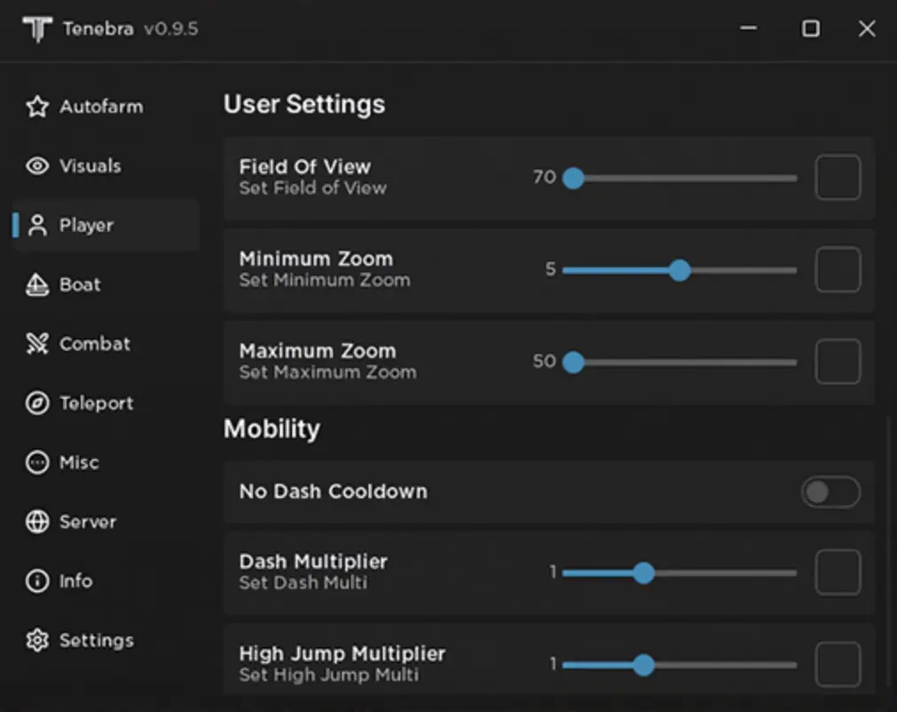Select the Server globe icon
The image size is (897, 712).
[37, 522]
